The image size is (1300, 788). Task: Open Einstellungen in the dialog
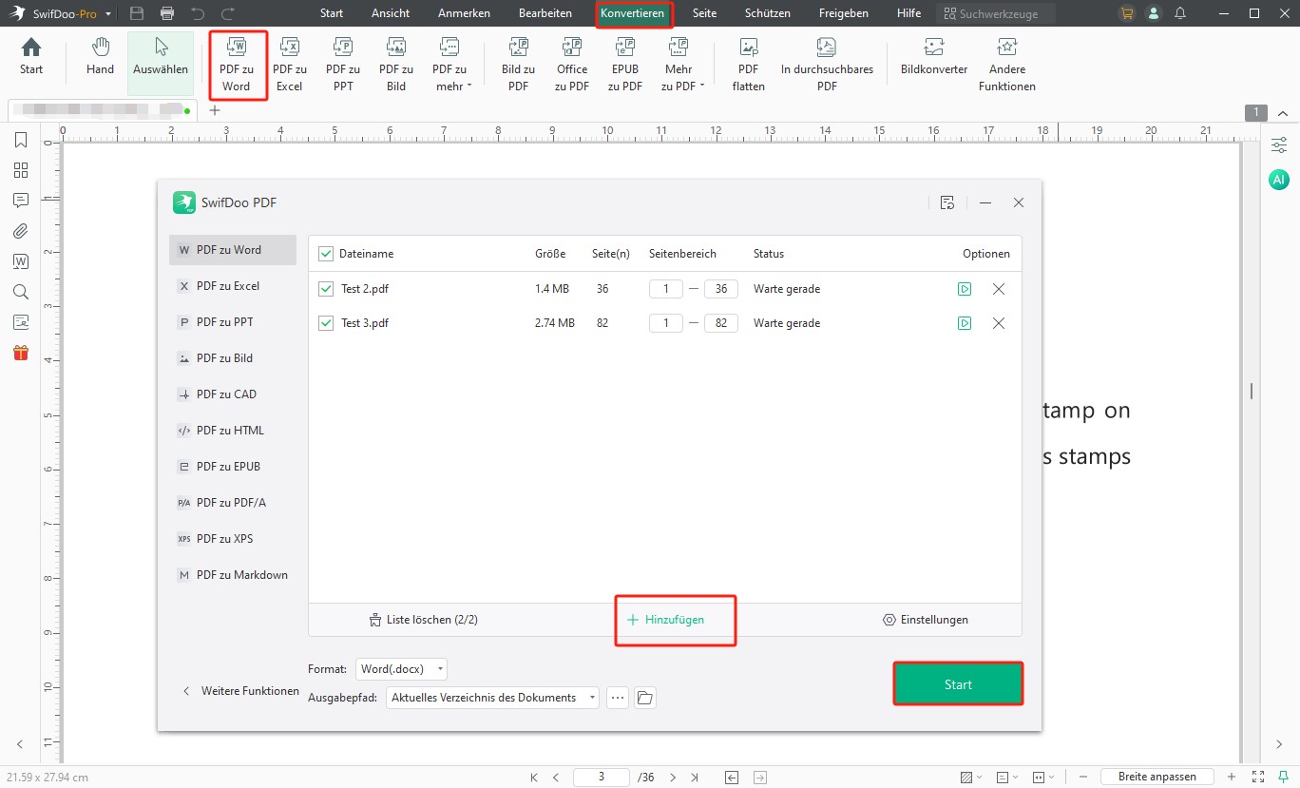point(926,620)
